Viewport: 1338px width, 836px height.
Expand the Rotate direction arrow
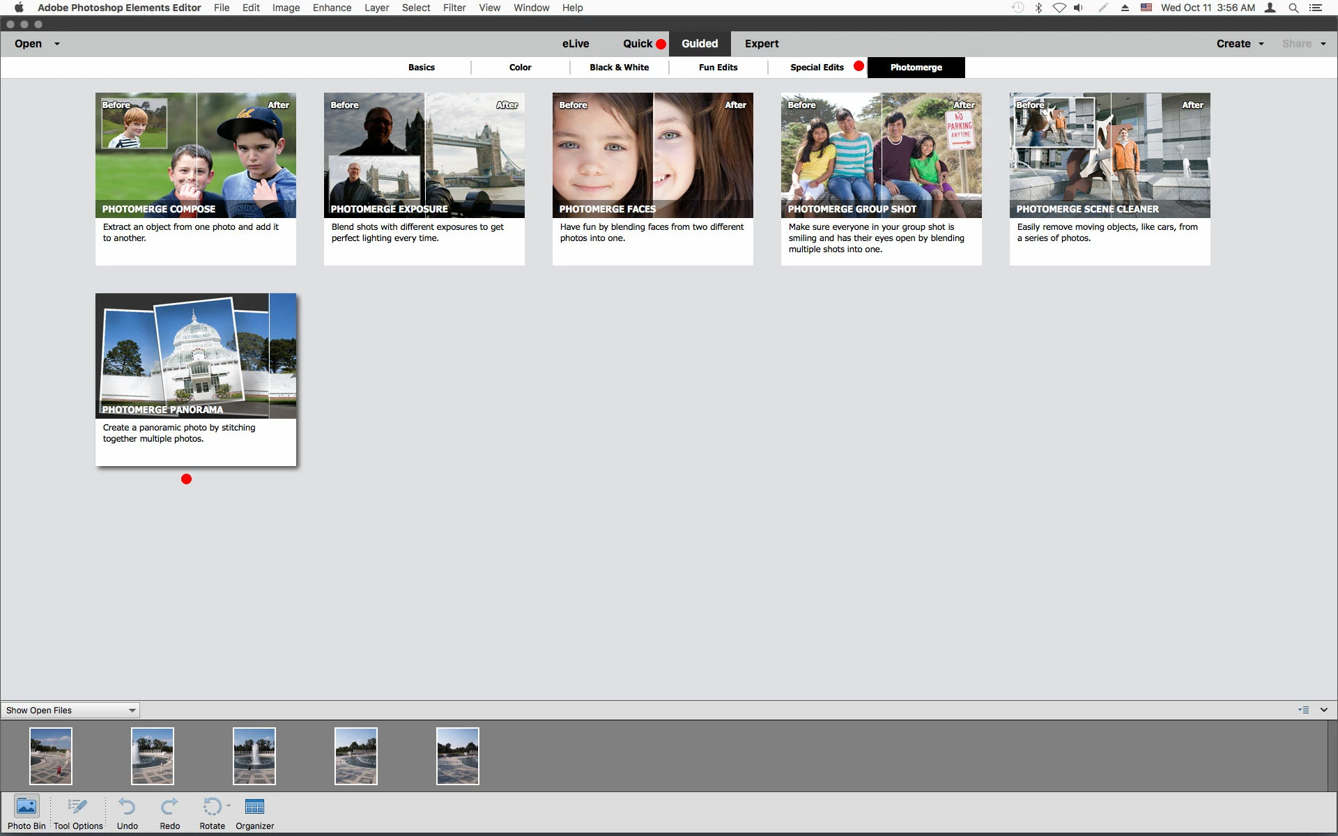[229, 805]
